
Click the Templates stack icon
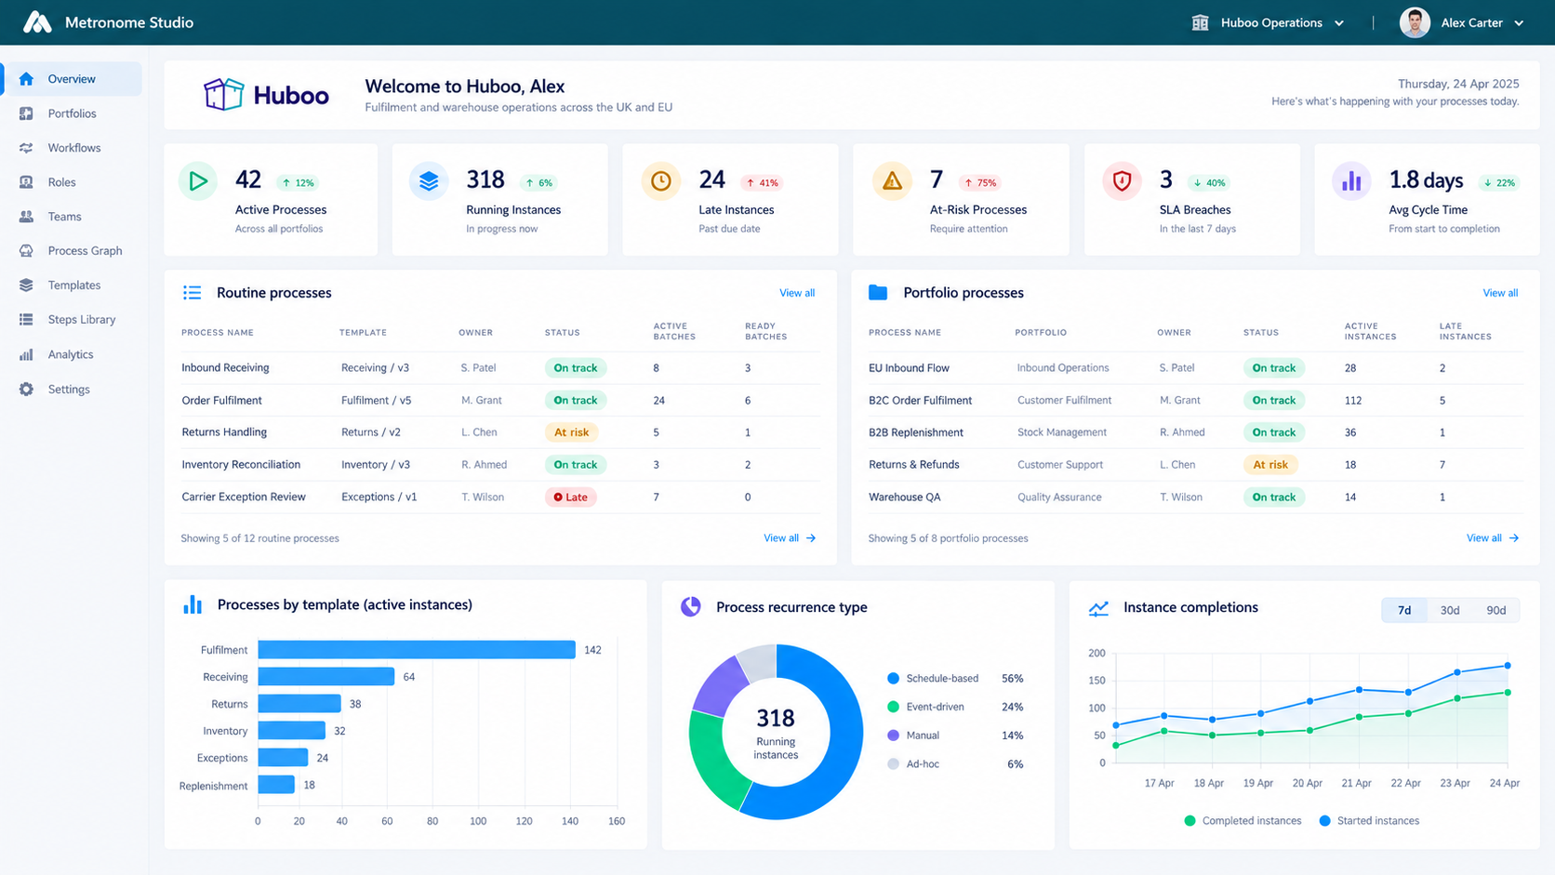[26, 285]
